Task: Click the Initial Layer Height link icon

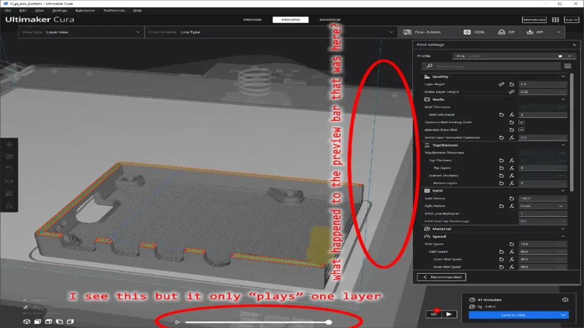Action: 512,92
